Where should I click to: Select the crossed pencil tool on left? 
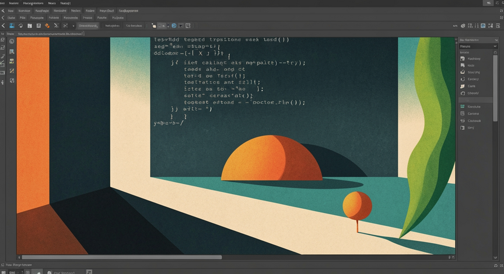point(12,71)
